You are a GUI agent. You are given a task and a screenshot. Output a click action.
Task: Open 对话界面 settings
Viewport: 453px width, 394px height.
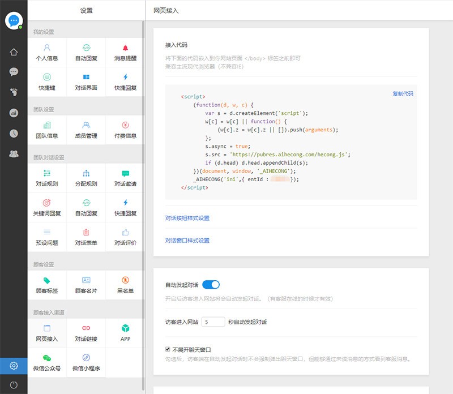click(x=86, y=82)
